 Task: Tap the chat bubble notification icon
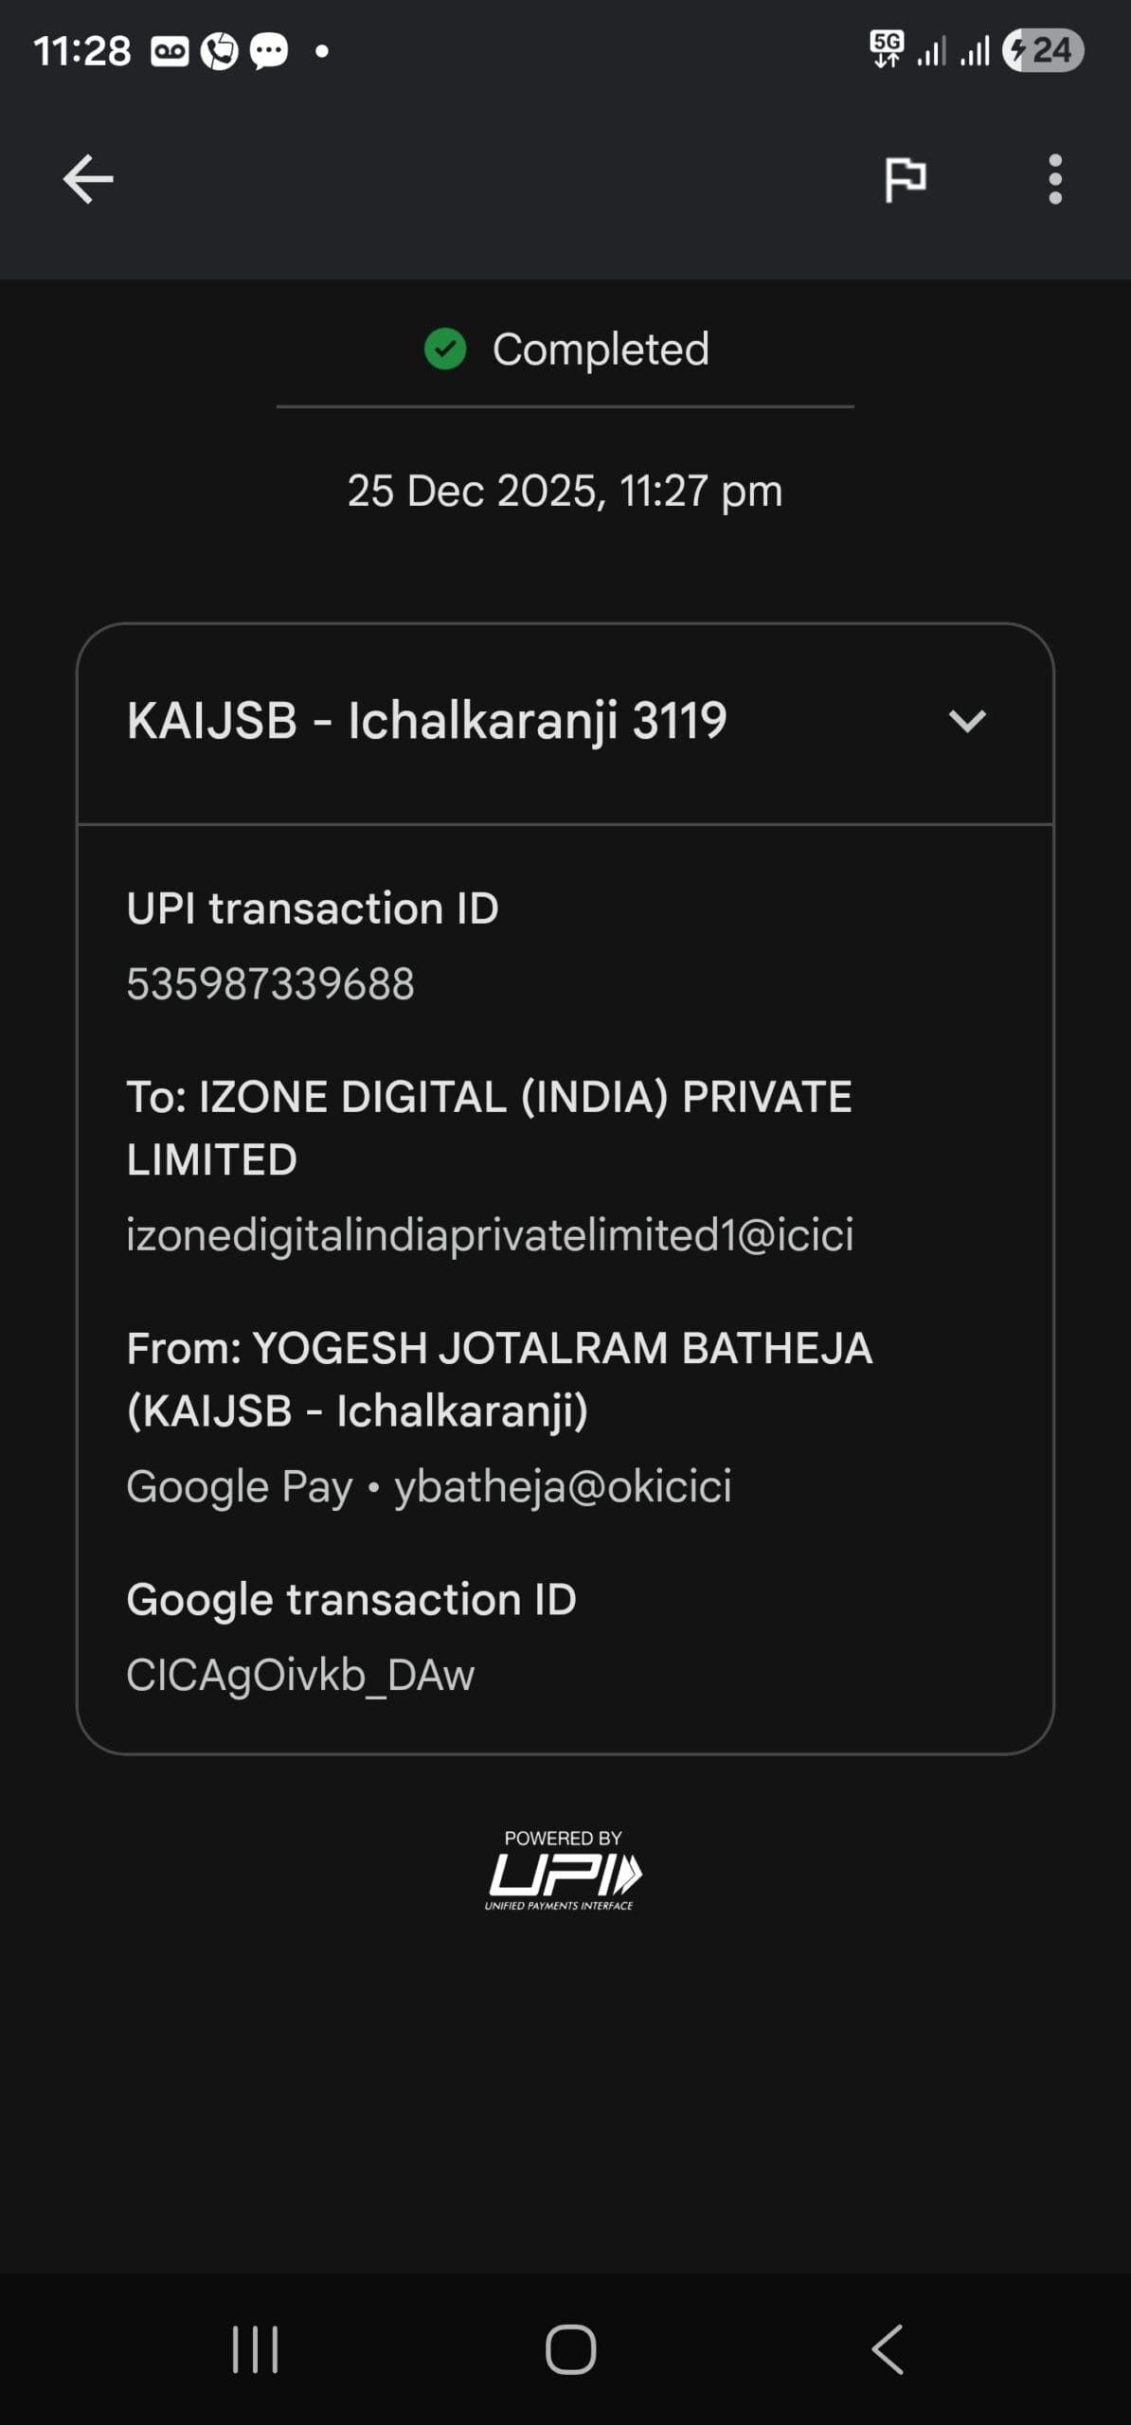(x=268, y=51)
